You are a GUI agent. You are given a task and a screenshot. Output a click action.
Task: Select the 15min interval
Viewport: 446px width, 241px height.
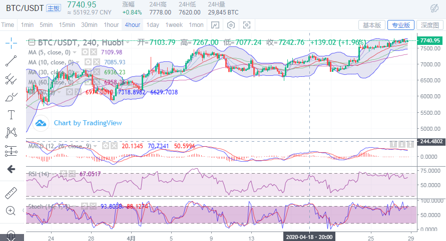67,25
